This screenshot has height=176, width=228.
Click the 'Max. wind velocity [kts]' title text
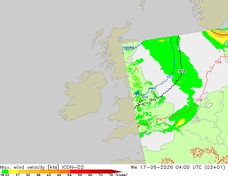(x=29, y=167)
